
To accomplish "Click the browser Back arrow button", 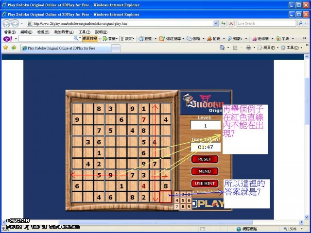I will 6,23.
